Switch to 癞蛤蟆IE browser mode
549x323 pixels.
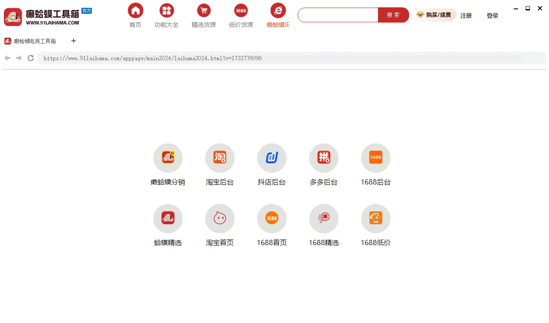click(278, 14)
